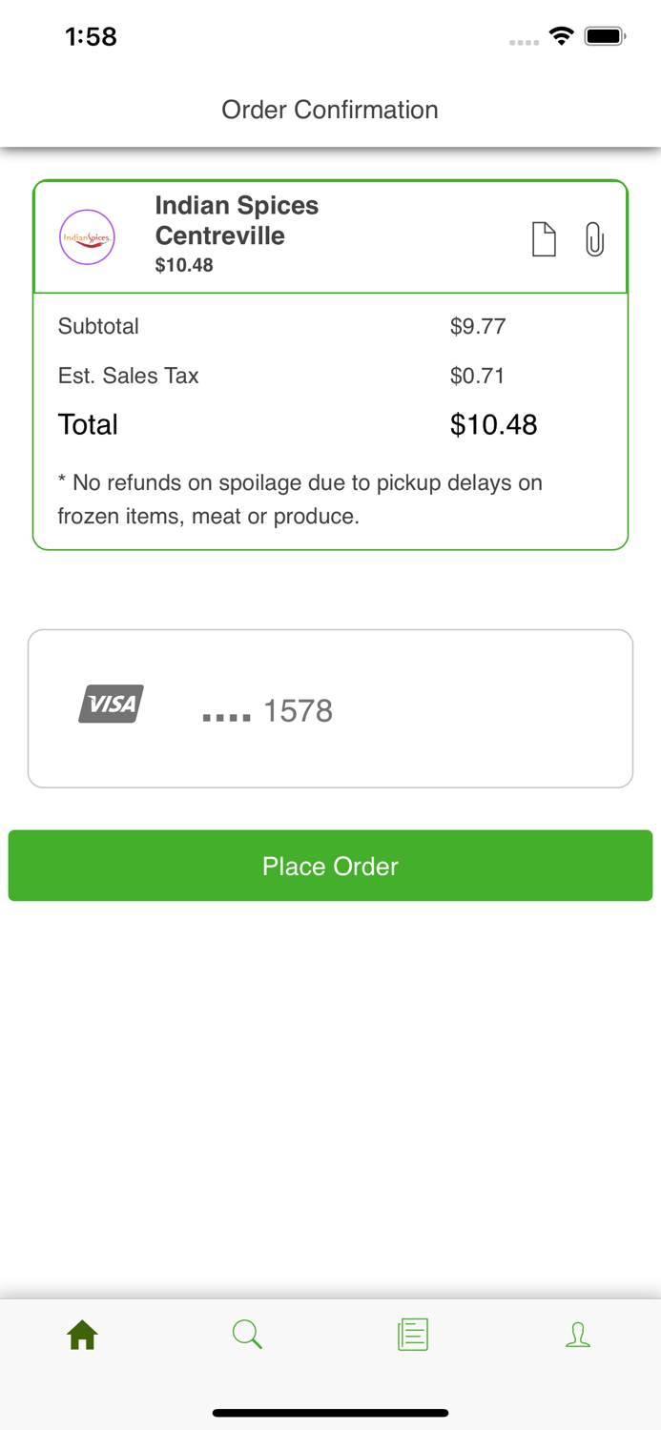The height and width of the screenshot is (1430, 661).
Task: Tap the Est. Sales Tax row label
Action: 129,376
